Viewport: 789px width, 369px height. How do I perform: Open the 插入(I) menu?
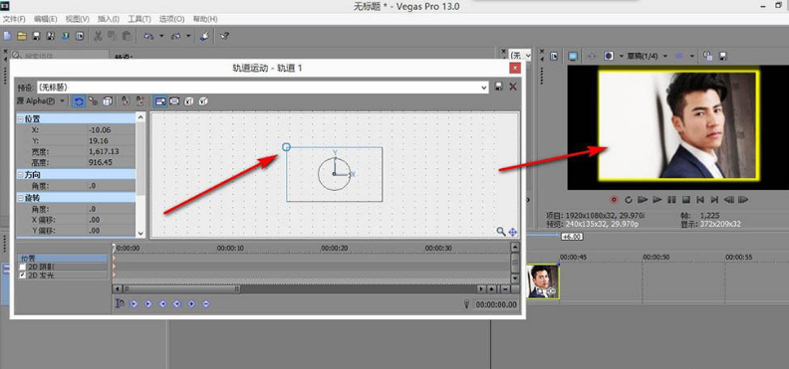pyautogui.click(x=109, y=19)
